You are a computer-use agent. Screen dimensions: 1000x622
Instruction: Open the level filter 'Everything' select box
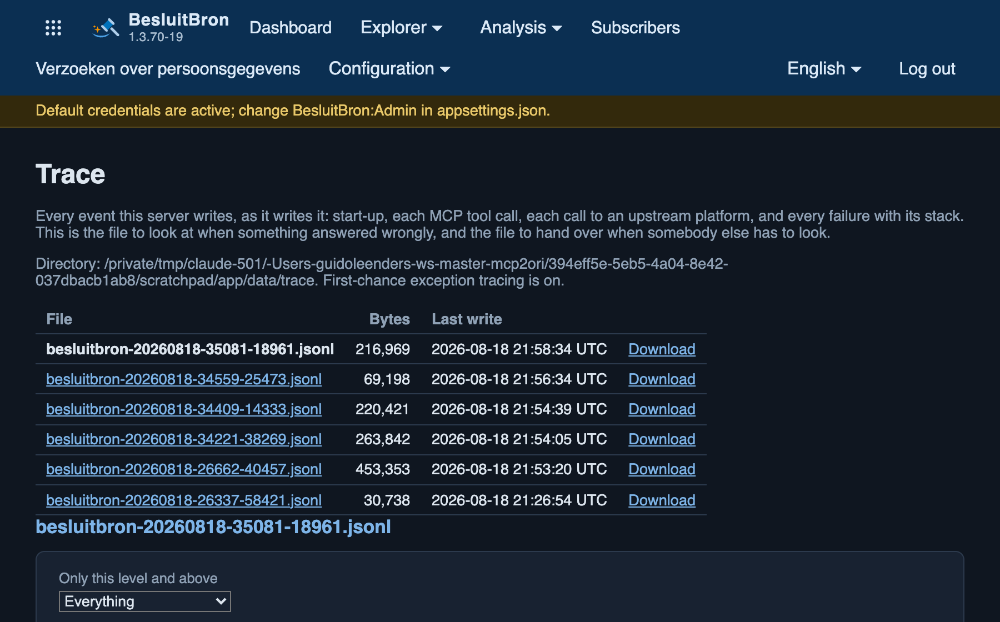pos(145,601)
